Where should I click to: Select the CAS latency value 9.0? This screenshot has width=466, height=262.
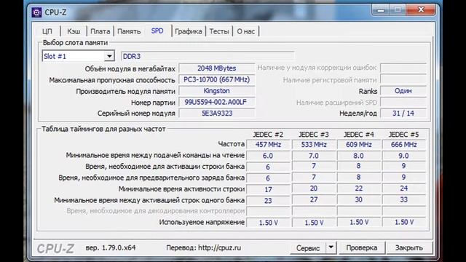404,156
